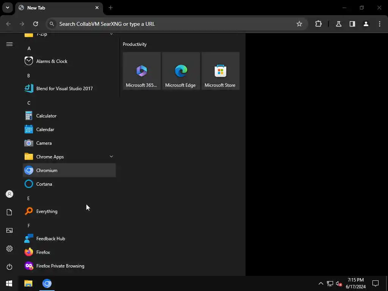Viewport: 388px width, 291px height.
Task: Open Settings gear in Start sidebar
Action: [x=9, y=249]
